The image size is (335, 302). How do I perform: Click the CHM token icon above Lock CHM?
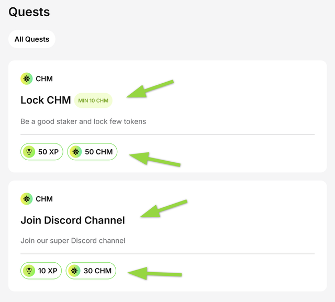[x=27, y=79]
